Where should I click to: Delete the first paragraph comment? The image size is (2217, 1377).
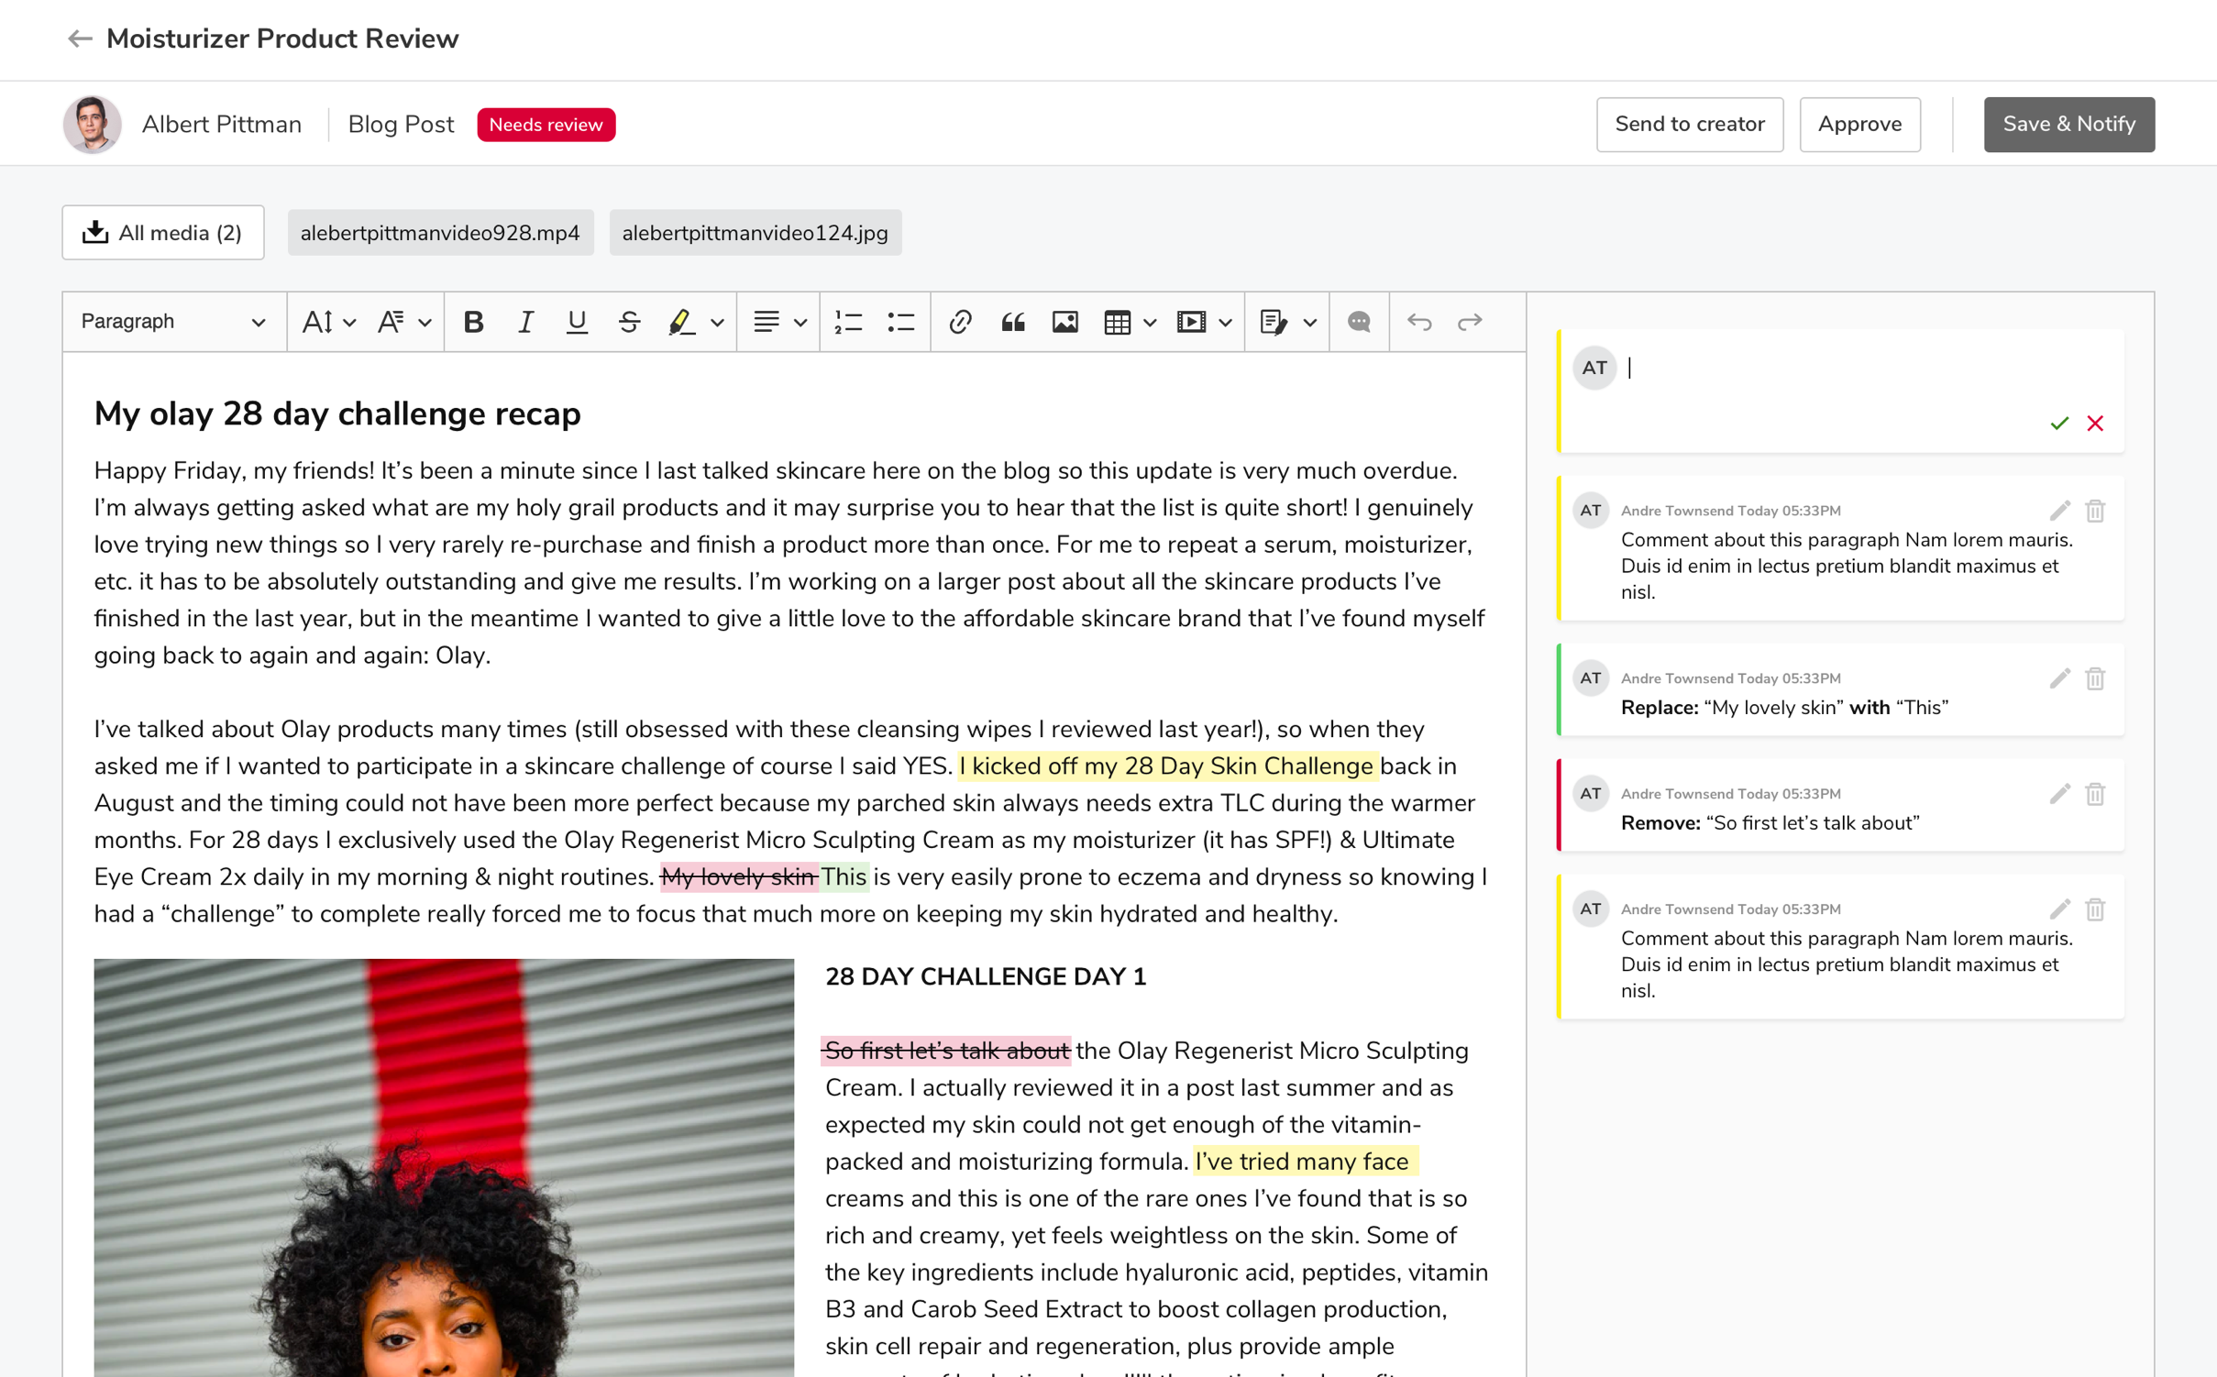pos(2095,511)
